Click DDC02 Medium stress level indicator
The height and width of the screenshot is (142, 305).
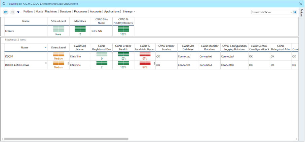pyautogui.click(x=59, y=65)
